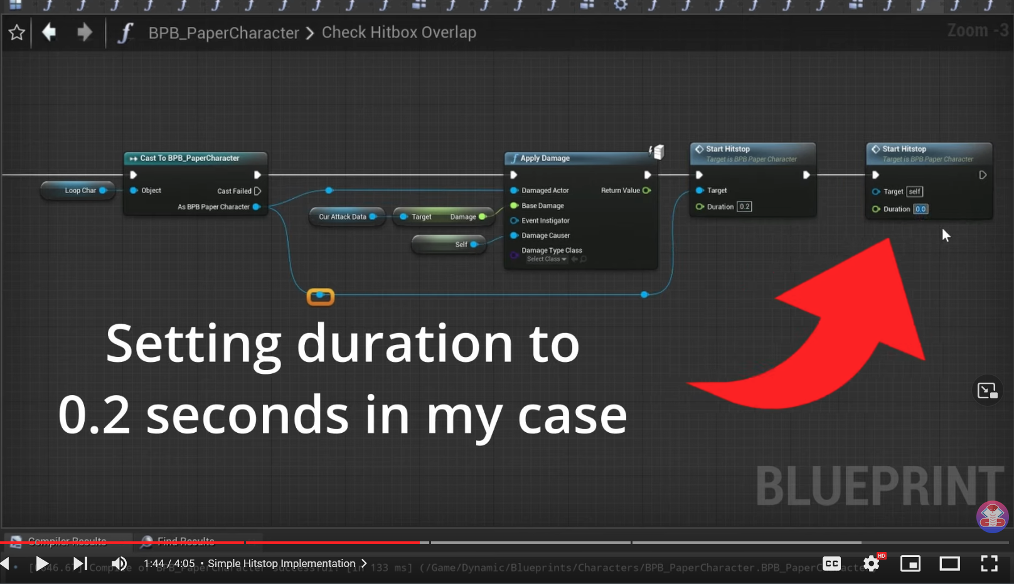
Task: Click the Object input pin on the Cast node
Action: point(134,190)
